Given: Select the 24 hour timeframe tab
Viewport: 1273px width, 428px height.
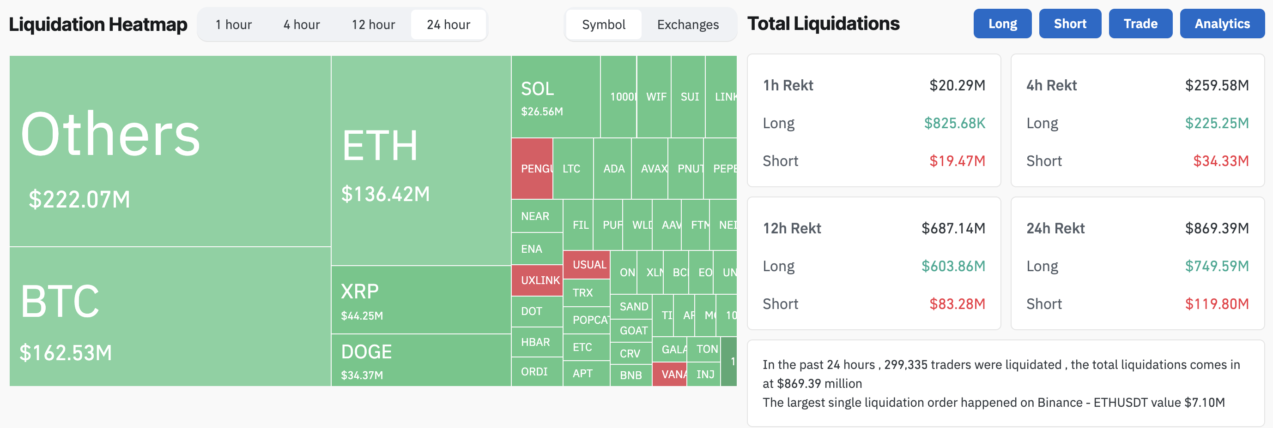Looking at the screenshot, I should [x=448, y=24].
